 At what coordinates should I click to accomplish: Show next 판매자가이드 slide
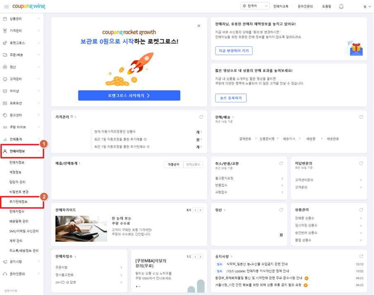pos(200,210)
